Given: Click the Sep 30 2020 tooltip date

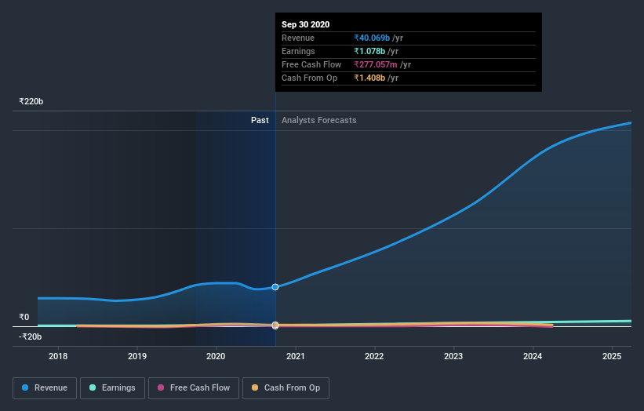Looking at the screenshot, I should point(306,24).
